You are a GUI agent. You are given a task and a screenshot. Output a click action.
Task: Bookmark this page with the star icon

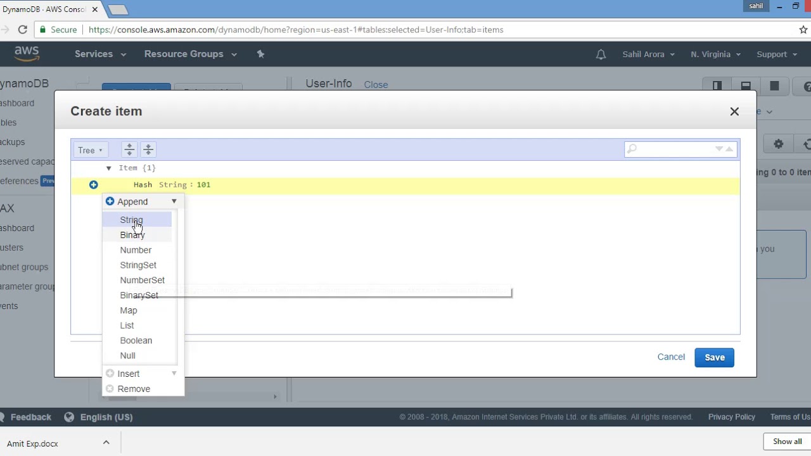point(803,30)
